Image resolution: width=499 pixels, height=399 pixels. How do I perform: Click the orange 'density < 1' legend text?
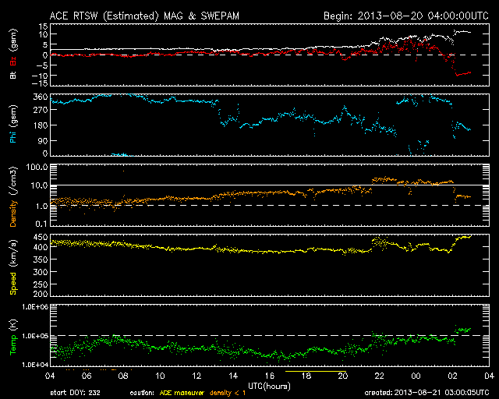click(228, 393)
